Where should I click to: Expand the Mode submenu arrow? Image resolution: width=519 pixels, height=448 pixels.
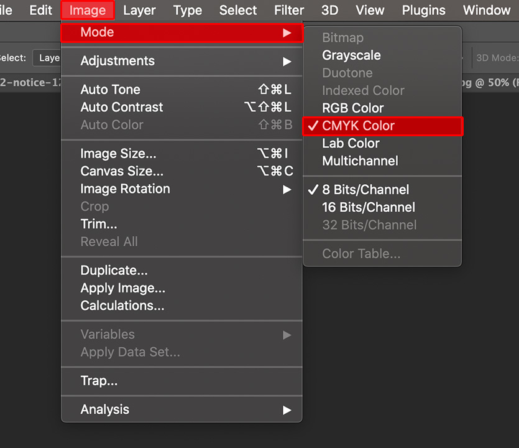point(287,32)
